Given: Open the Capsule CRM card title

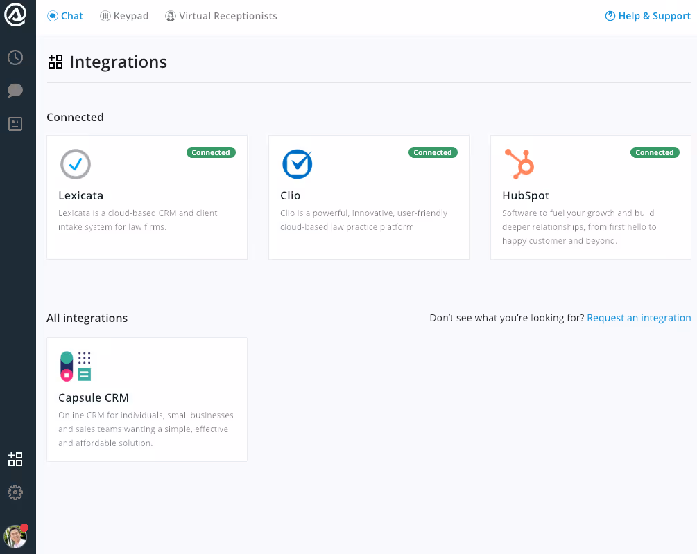Looking at the screenshot, I should click(x=94, y=397).
